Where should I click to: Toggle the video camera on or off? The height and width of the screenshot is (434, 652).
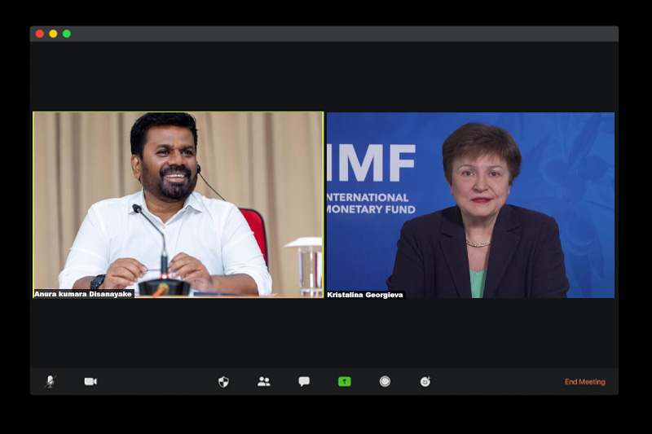point(90,381)
